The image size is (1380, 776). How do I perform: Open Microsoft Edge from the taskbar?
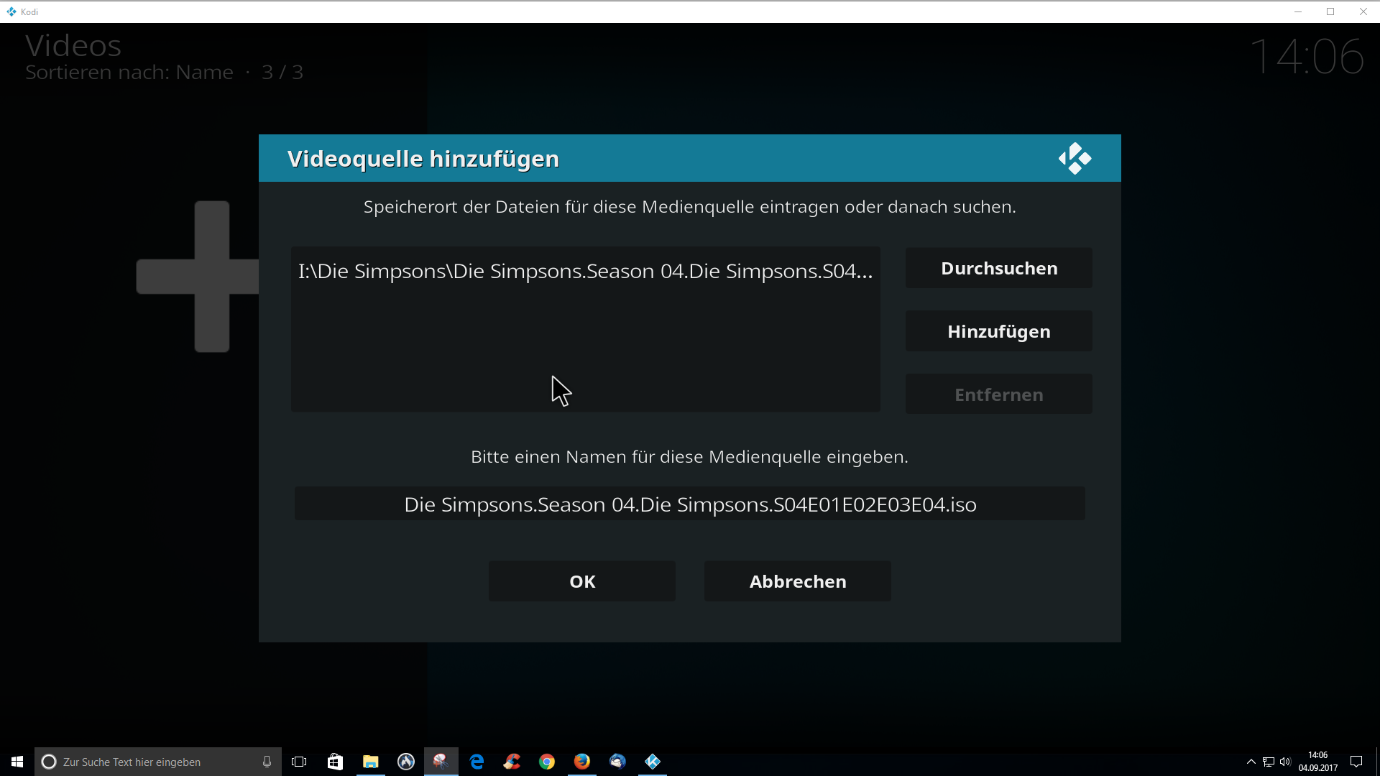[x=477, y=762]
